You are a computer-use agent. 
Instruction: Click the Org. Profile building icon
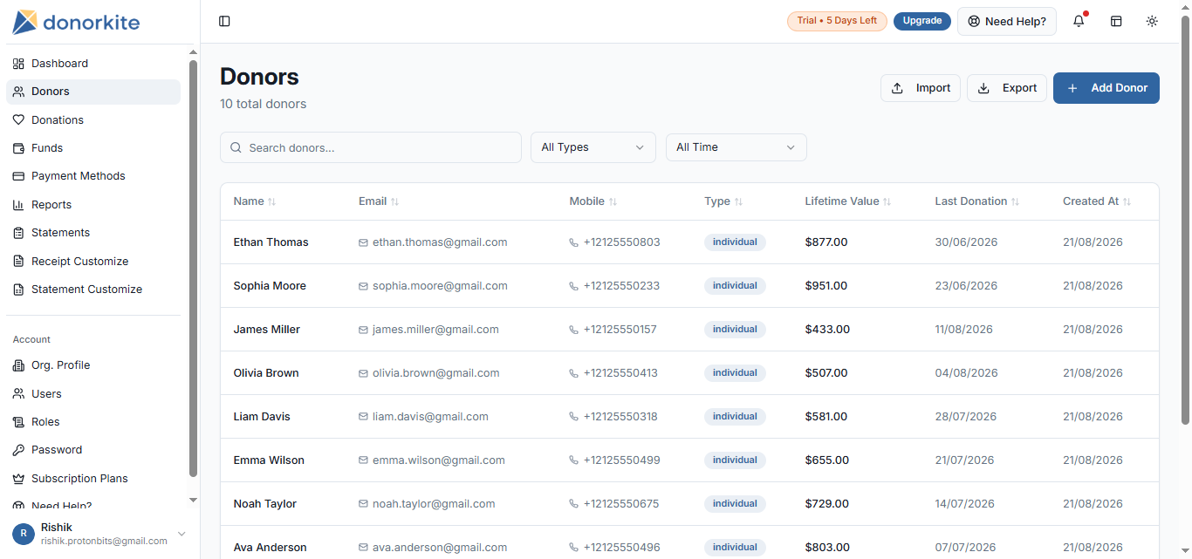point(18,365)
